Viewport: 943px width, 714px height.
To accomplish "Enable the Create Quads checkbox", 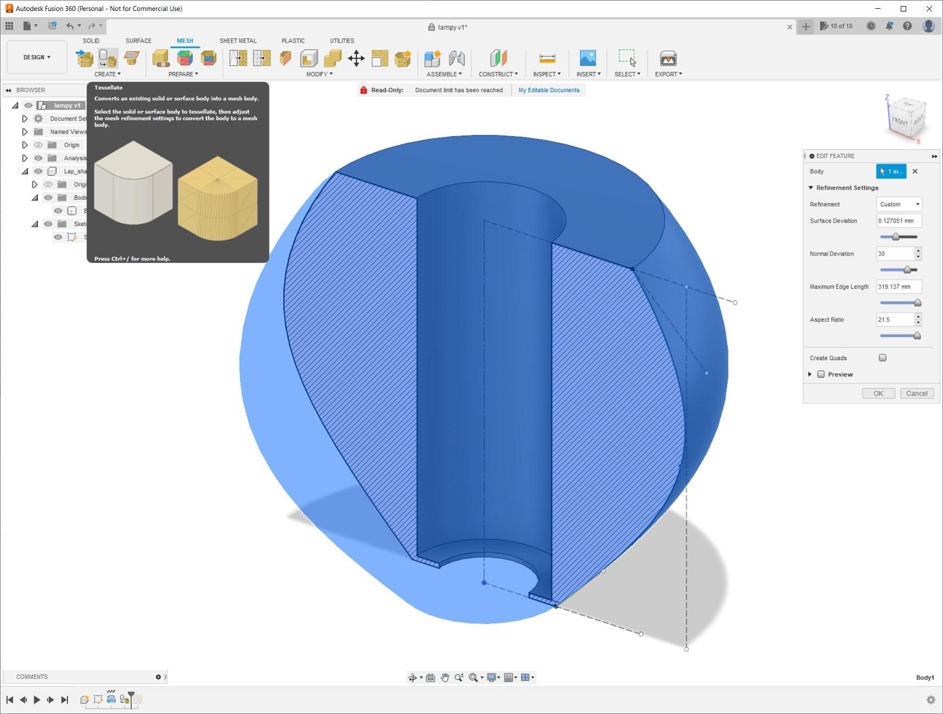I will [883, 357].
